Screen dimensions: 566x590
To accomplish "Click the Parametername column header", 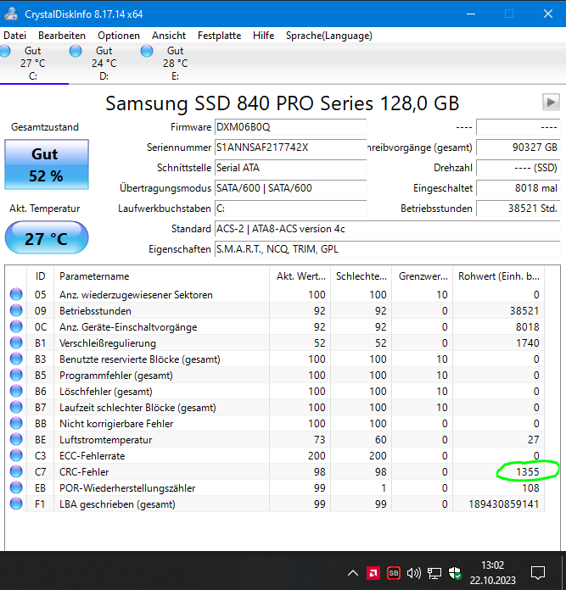I will pyautogui.click(x=161, y=276).
